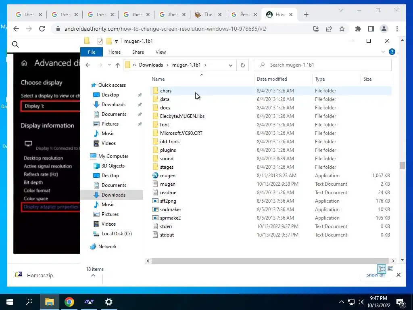Expand the Explorer ribbon chevron
This screenshot has width=413, height=310.
click(383, 52)
